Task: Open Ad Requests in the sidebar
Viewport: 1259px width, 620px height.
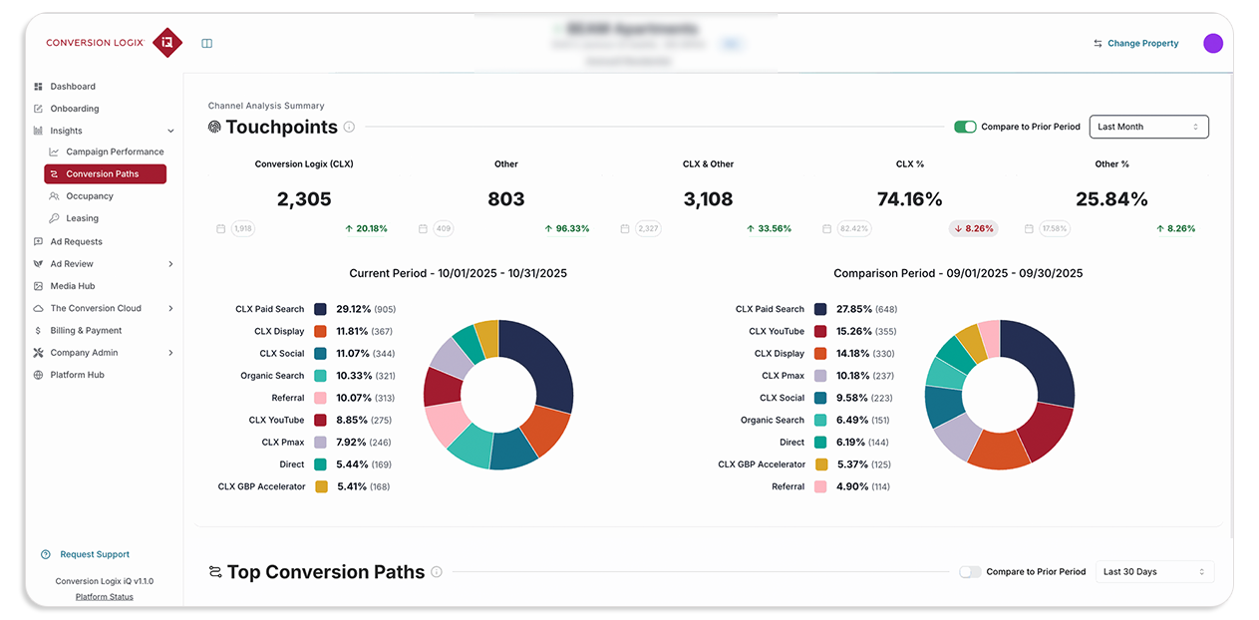Action: (77, 241)
